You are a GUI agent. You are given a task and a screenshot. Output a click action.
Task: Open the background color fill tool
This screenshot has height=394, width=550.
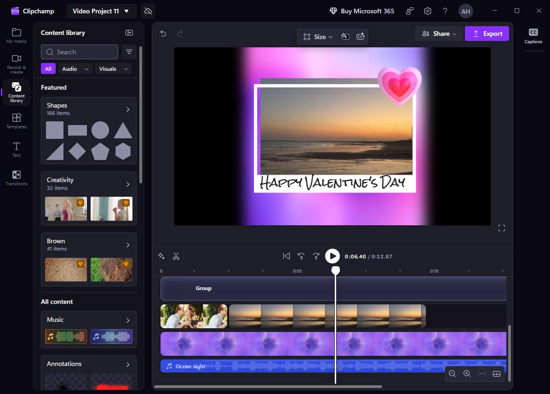[345, 37]
